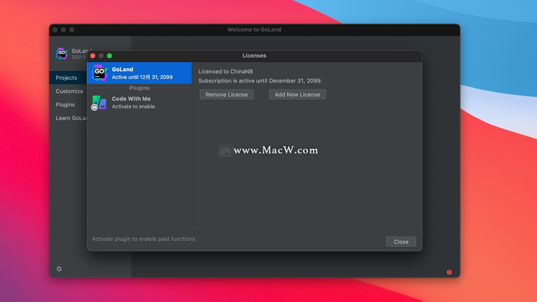Click the Remove License button
Image resolution: width=537 pixels, height=302 pixels.
click(x=227, y=95)
